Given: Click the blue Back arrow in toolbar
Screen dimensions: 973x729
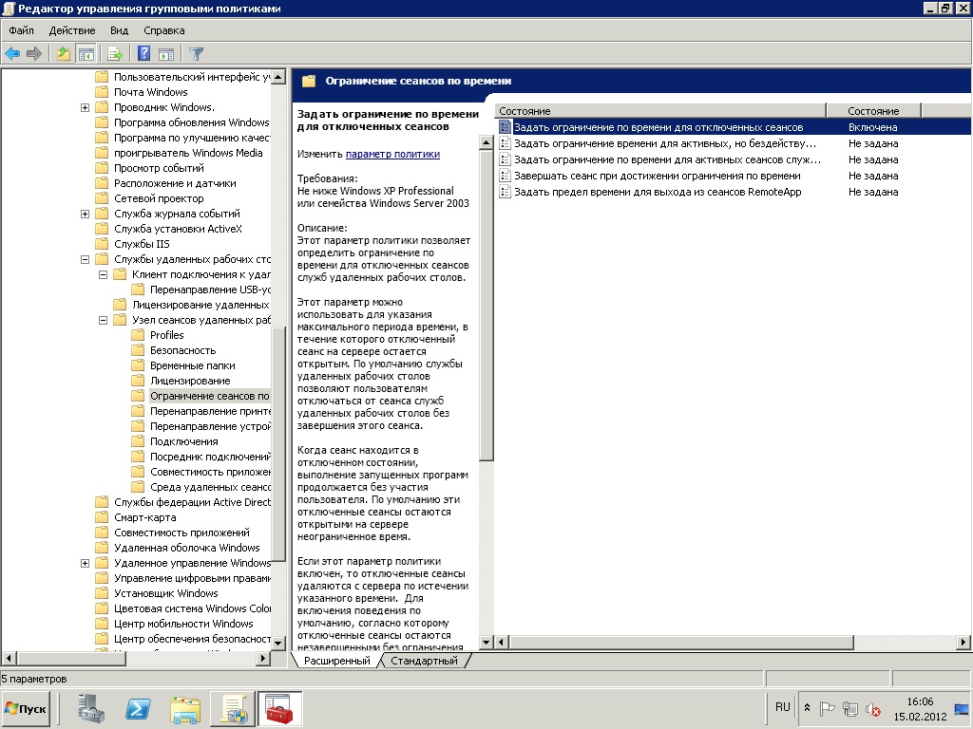Looking at the screenshot, I should pyautogui.click(x=12, y=54).
